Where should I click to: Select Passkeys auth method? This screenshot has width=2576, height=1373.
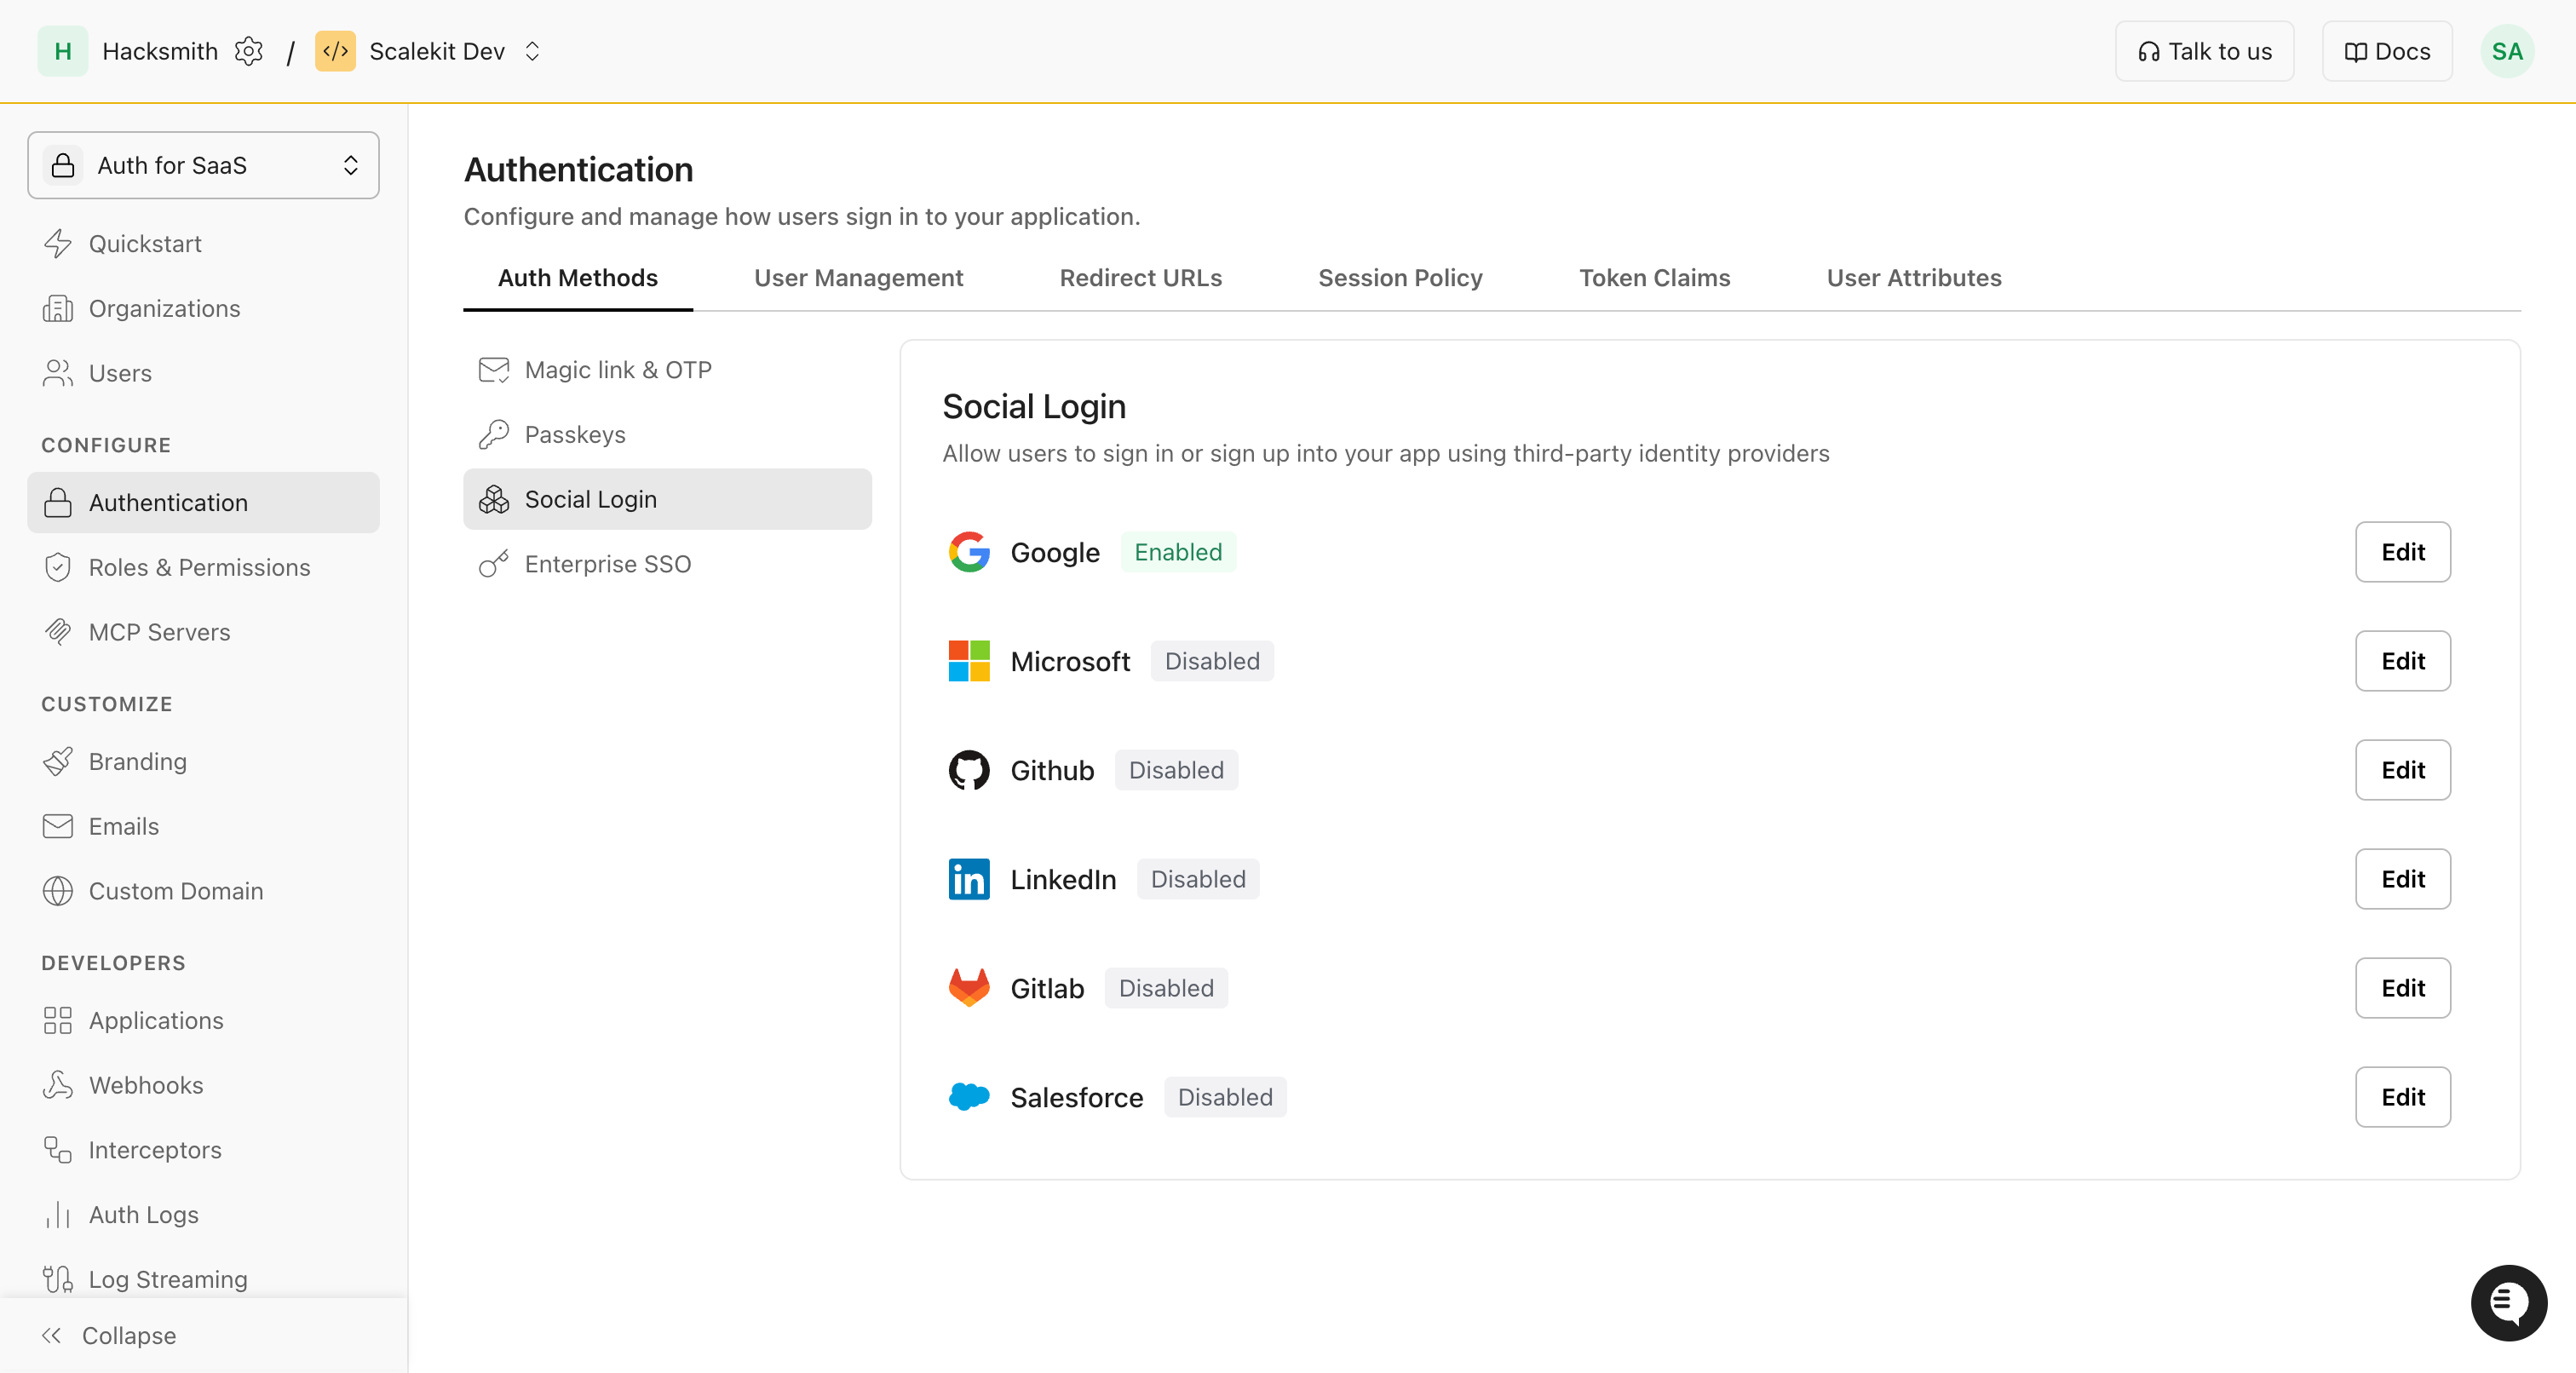(667, 434)
